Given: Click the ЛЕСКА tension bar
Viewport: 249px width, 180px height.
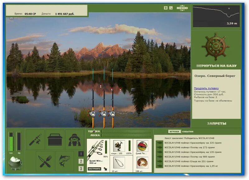Looking at the screenshot, I should tap(126, 135).
